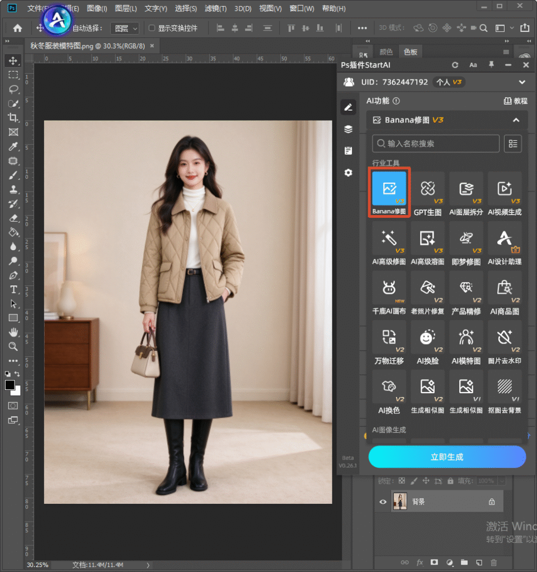
Task: Launch the AI视频生成 tool
Action: (505, 194)
